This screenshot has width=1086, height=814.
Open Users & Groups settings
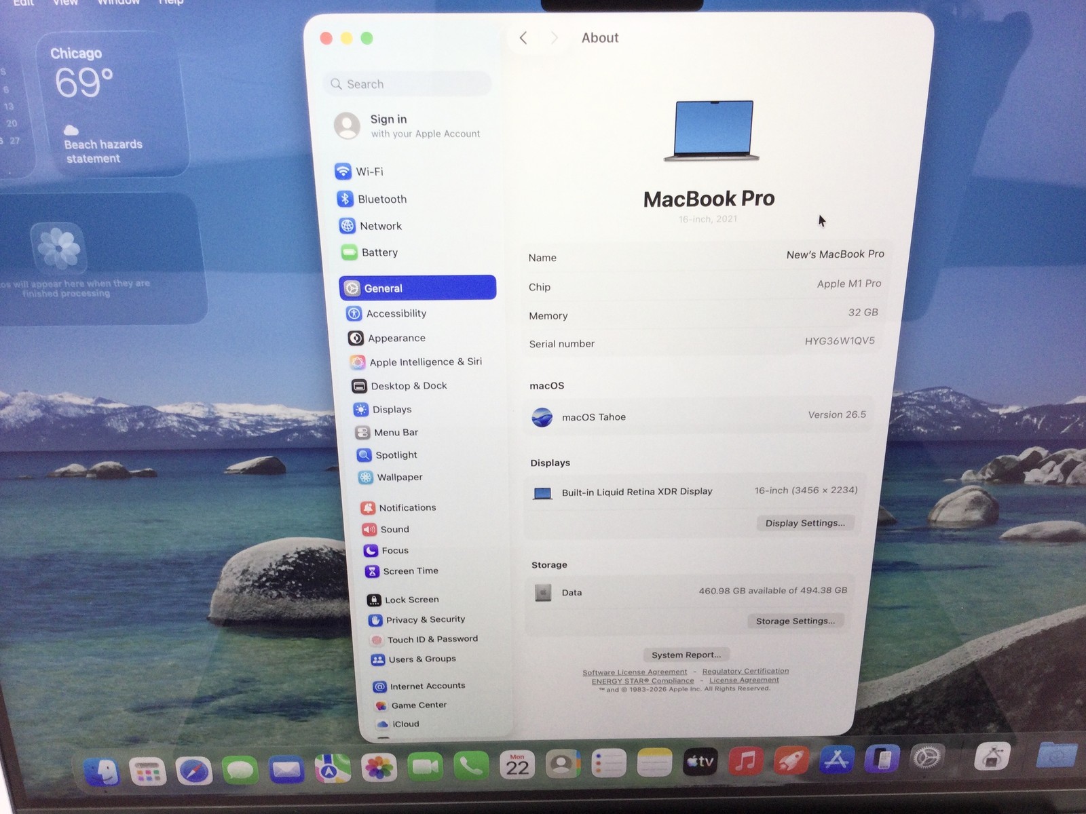(413, 659)
